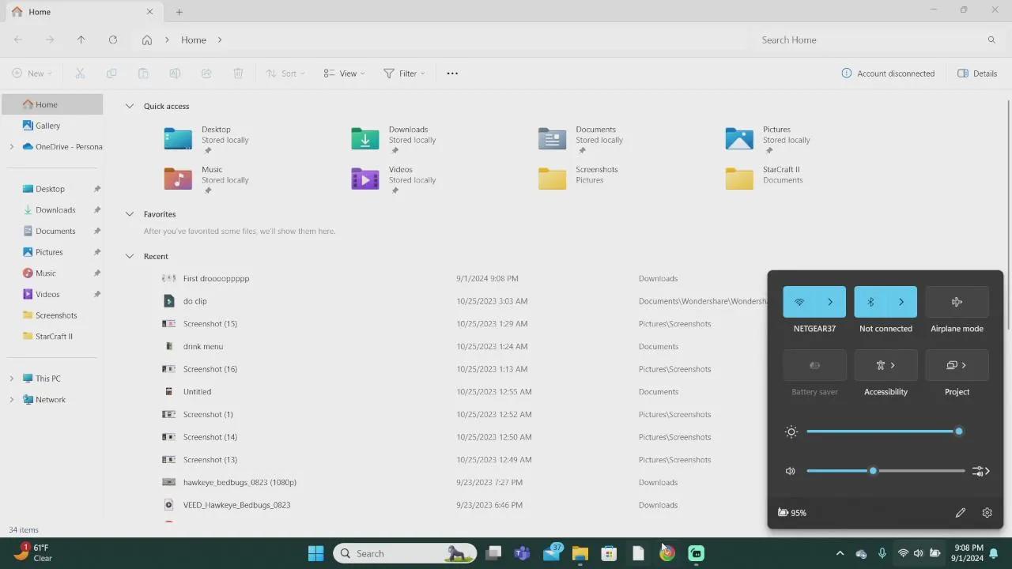Screen dimensions: 1012x569
Task: Open Accessibility quick settings tile
Action: point(885,365)
